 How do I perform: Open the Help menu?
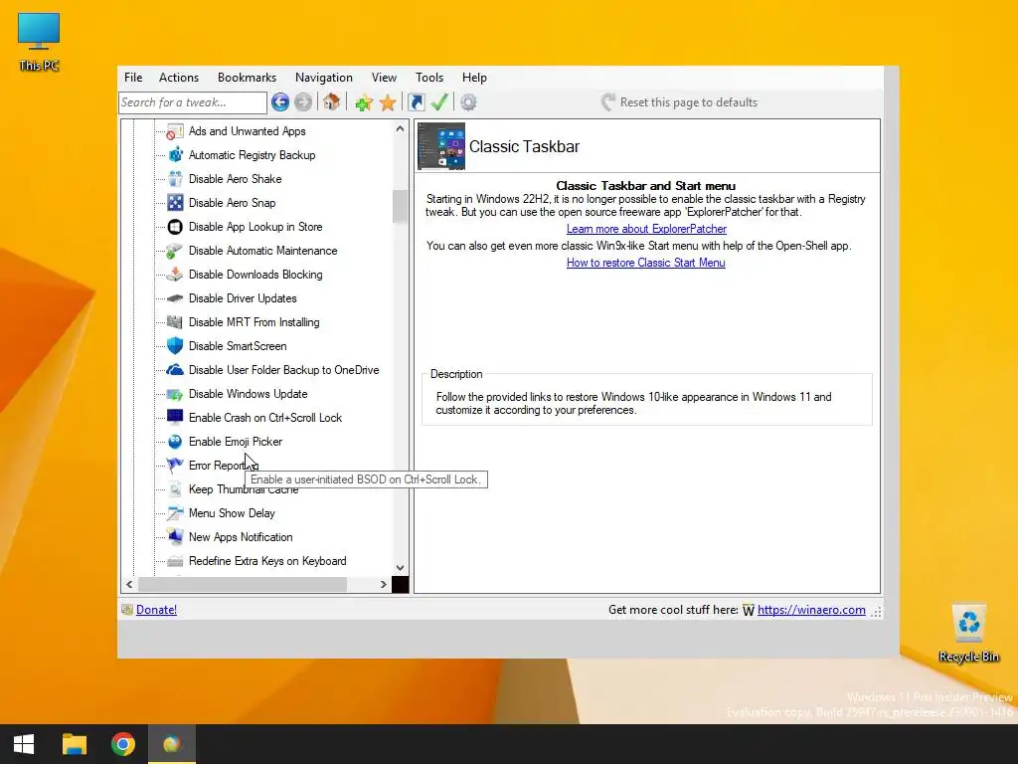pyautogui.click(x=474, y=78)
